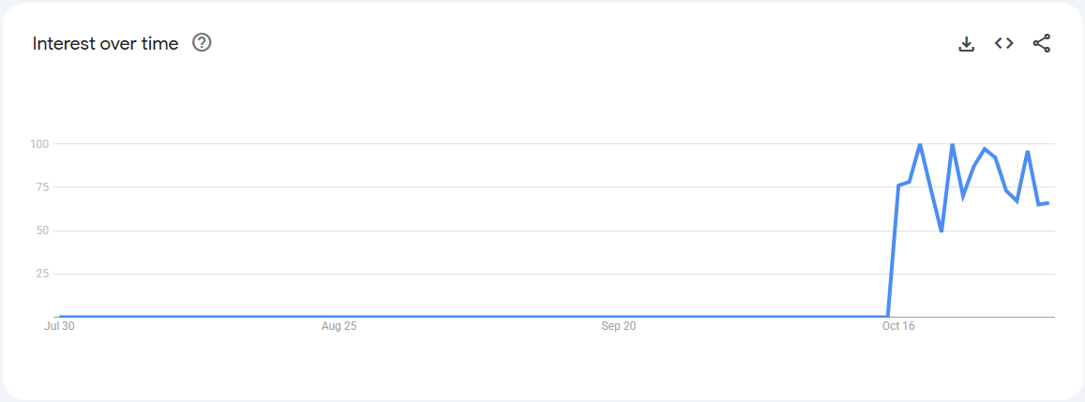
Task: Select the dip to 50 between the peaks
Action: [x=942, y=230]
